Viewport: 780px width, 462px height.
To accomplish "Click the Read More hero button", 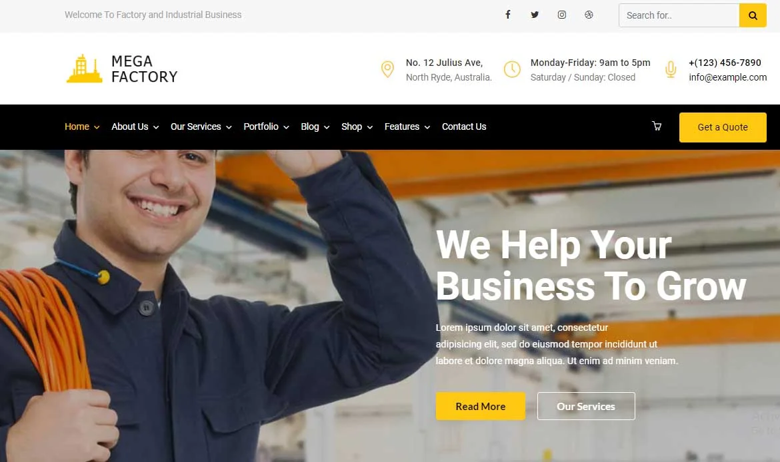I will [x=481, y=406].
